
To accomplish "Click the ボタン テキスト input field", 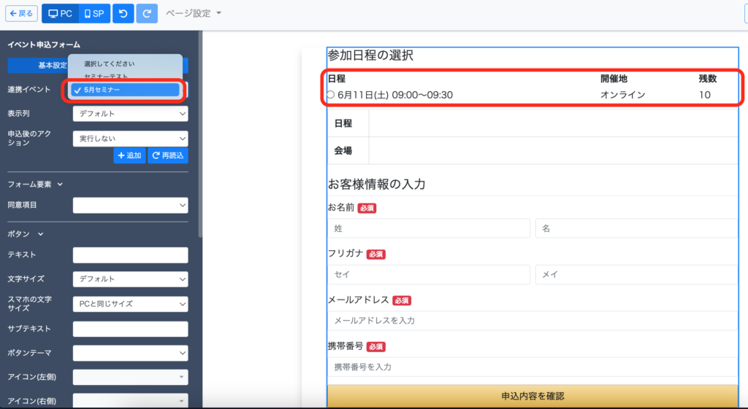I will pyautogui.click(x=130, y=255).
